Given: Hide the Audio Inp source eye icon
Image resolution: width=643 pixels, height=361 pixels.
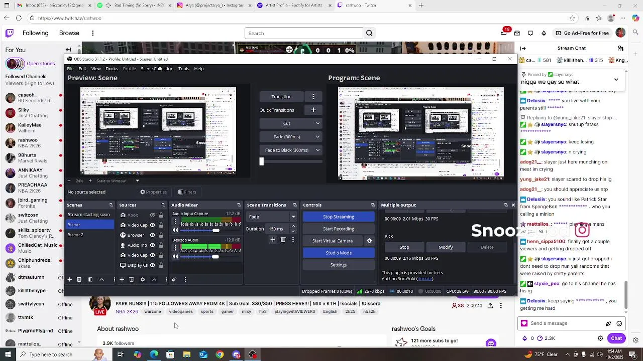Looking at the screenshot, I should (x=152, y=245).
